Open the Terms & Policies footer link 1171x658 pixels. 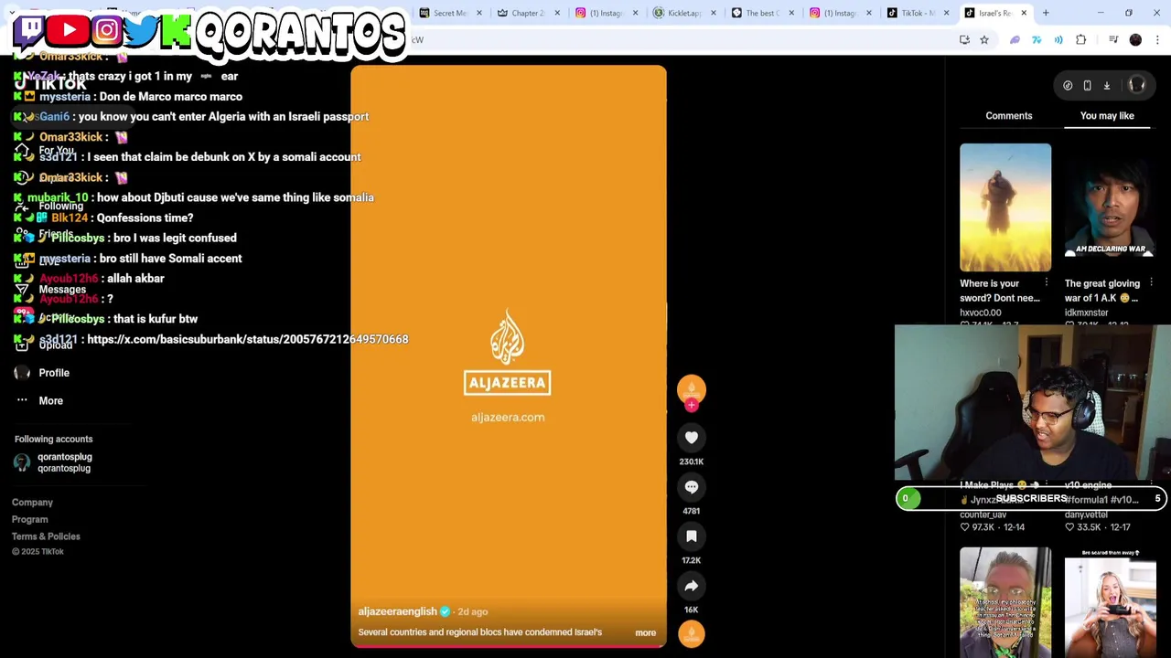tap(46, 536)
